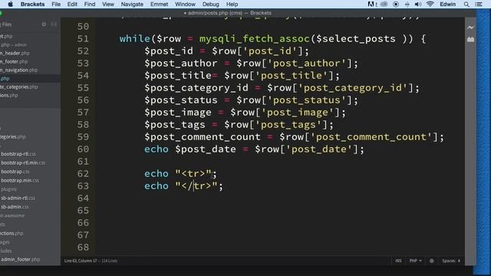Click the linting status circle in status bar
This screenshot has height=276, width=491.
[x=431, y=261]
